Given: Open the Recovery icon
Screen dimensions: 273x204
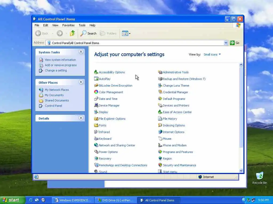Looking at the screenshot, I should pos(96,158).
